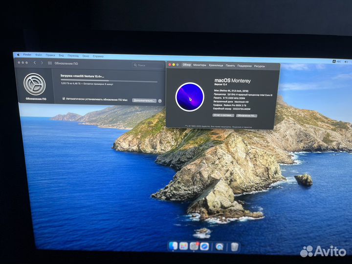Screen dimensions: 352x264
Task: Open the Apple menu
Action: [x=18, y=54]
